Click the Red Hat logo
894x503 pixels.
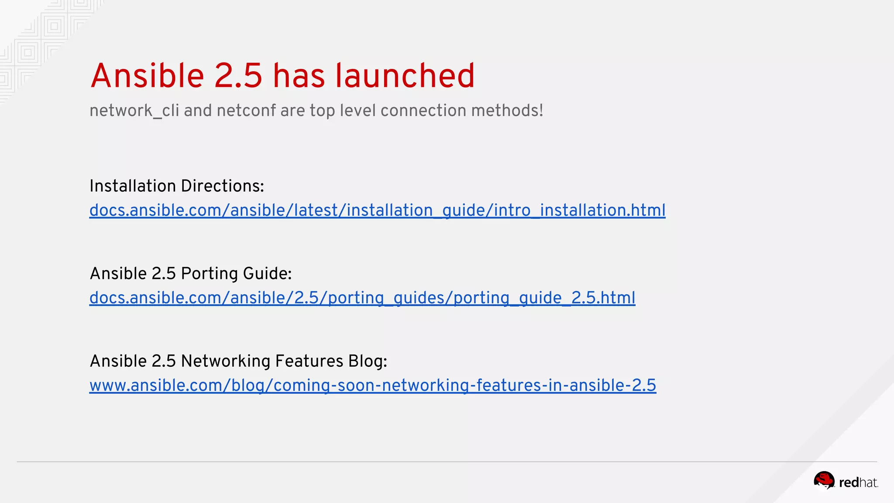click(x=846, y=482)
